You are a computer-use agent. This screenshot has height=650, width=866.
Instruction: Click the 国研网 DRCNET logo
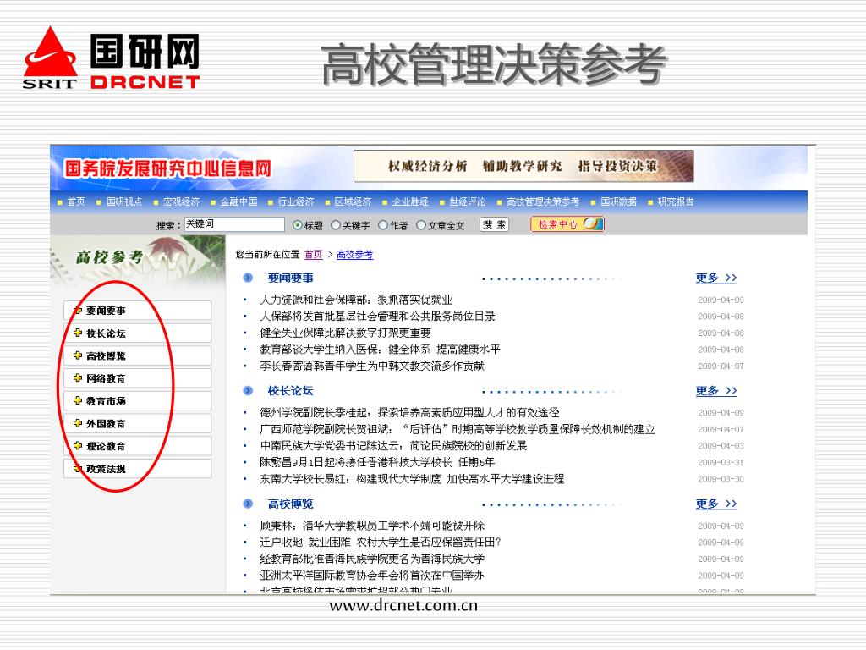[x=145, y=61]
